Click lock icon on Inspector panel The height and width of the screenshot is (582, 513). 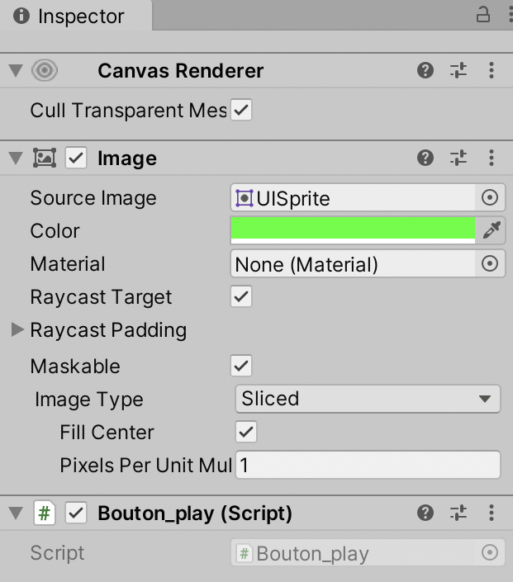pyautogui.click(x=482, y=15)
